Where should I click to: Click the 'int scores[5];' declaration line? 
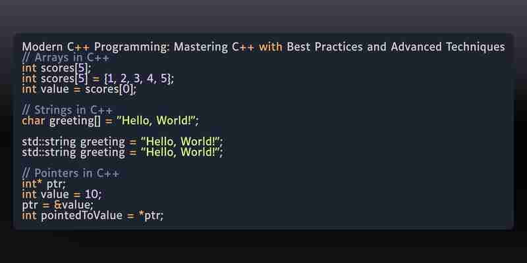tap(57, 68)
